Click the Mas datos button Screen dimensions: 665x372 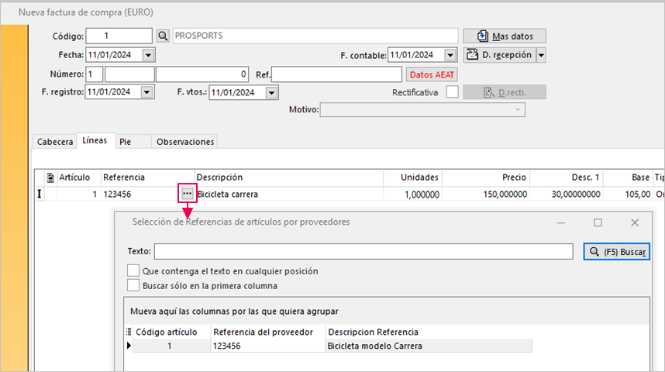505,36
